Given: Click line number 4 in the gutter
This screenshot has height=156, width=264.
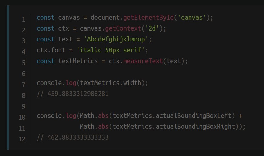Looking at the screenshot, I should pyautogui.click(x=24, y=52).
